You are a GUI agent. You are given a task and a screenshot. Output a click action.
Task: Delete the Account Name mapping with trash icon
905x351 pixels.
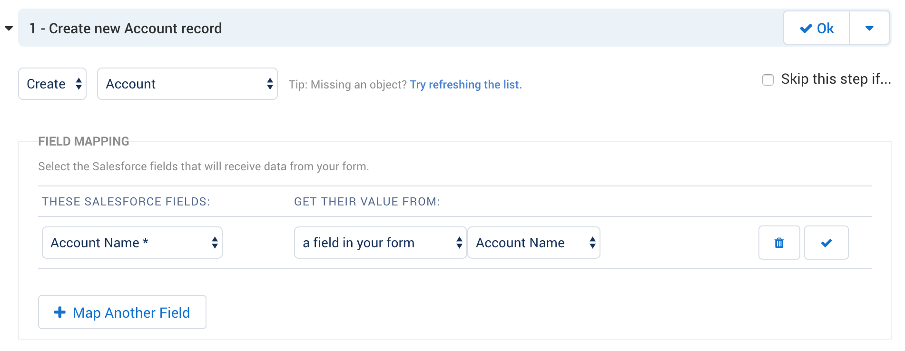click(779, 243)
